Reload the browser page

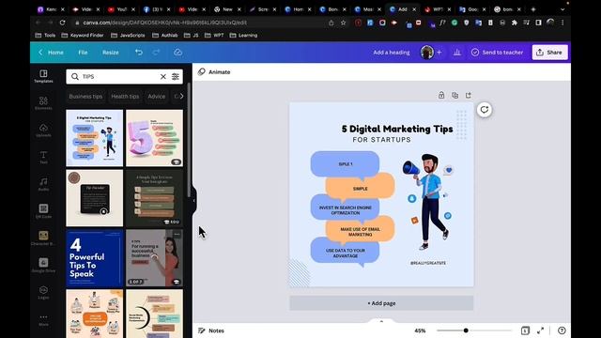(x=63, y=23)
